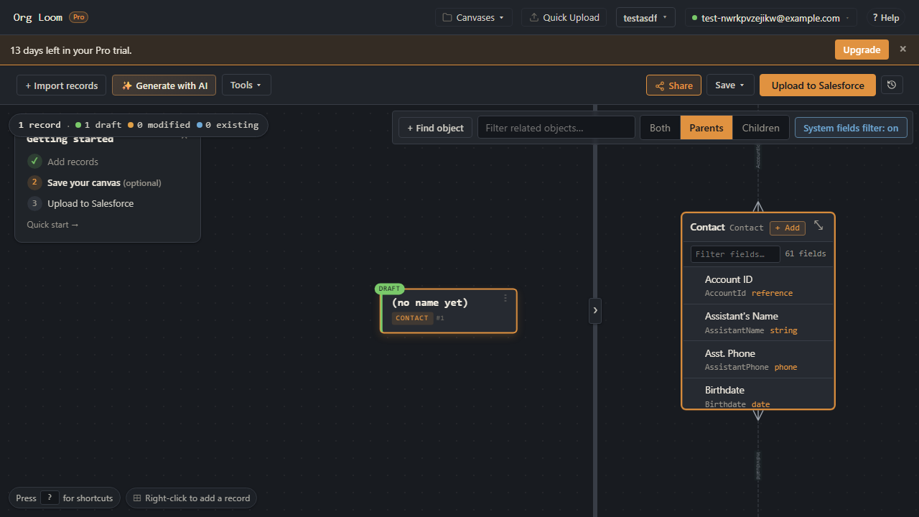Click the (no name yet) draft record card
This screenshot has width=919, height=517.
pyautogui.click(x=449, y=311)
